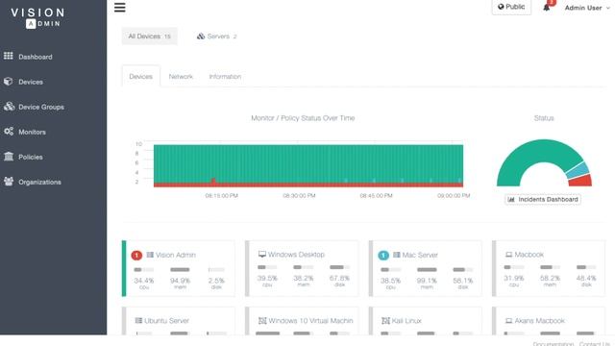Click the Mac Server mem usage bar
The width and height of the screenshot is (615, 346).
point(427,269)
